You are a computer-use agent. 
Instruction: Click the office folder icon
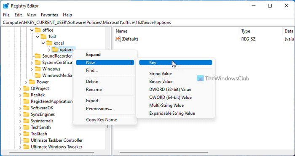[38, 30]
